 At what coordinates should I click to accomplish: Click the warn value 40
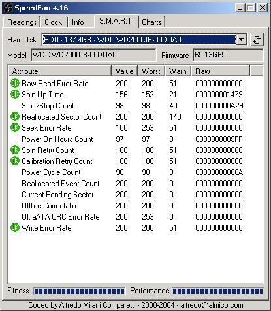(x=173, y=106)
